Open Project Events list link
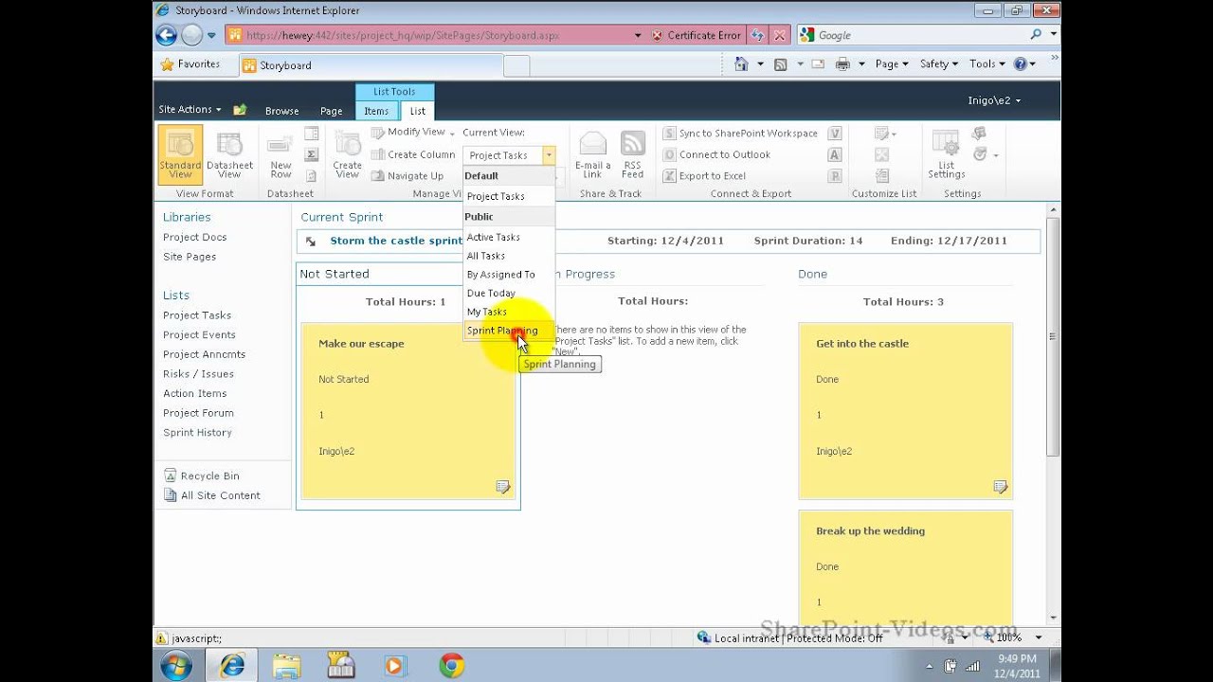 (199, 334)
